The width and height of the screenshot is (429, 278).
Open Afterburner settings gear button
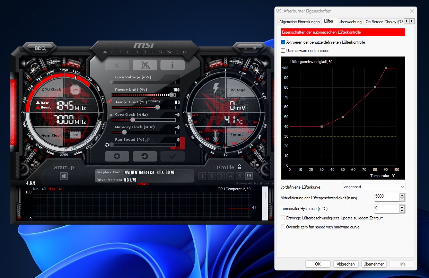[x=117, y=156]
